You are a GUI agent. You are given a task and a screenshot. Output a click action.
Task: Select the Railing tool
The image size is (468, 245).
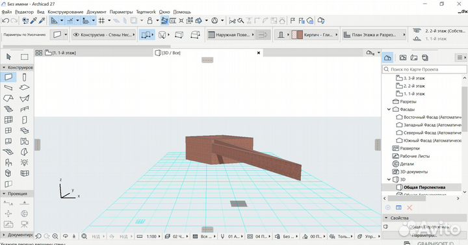[x=25, y=109]
